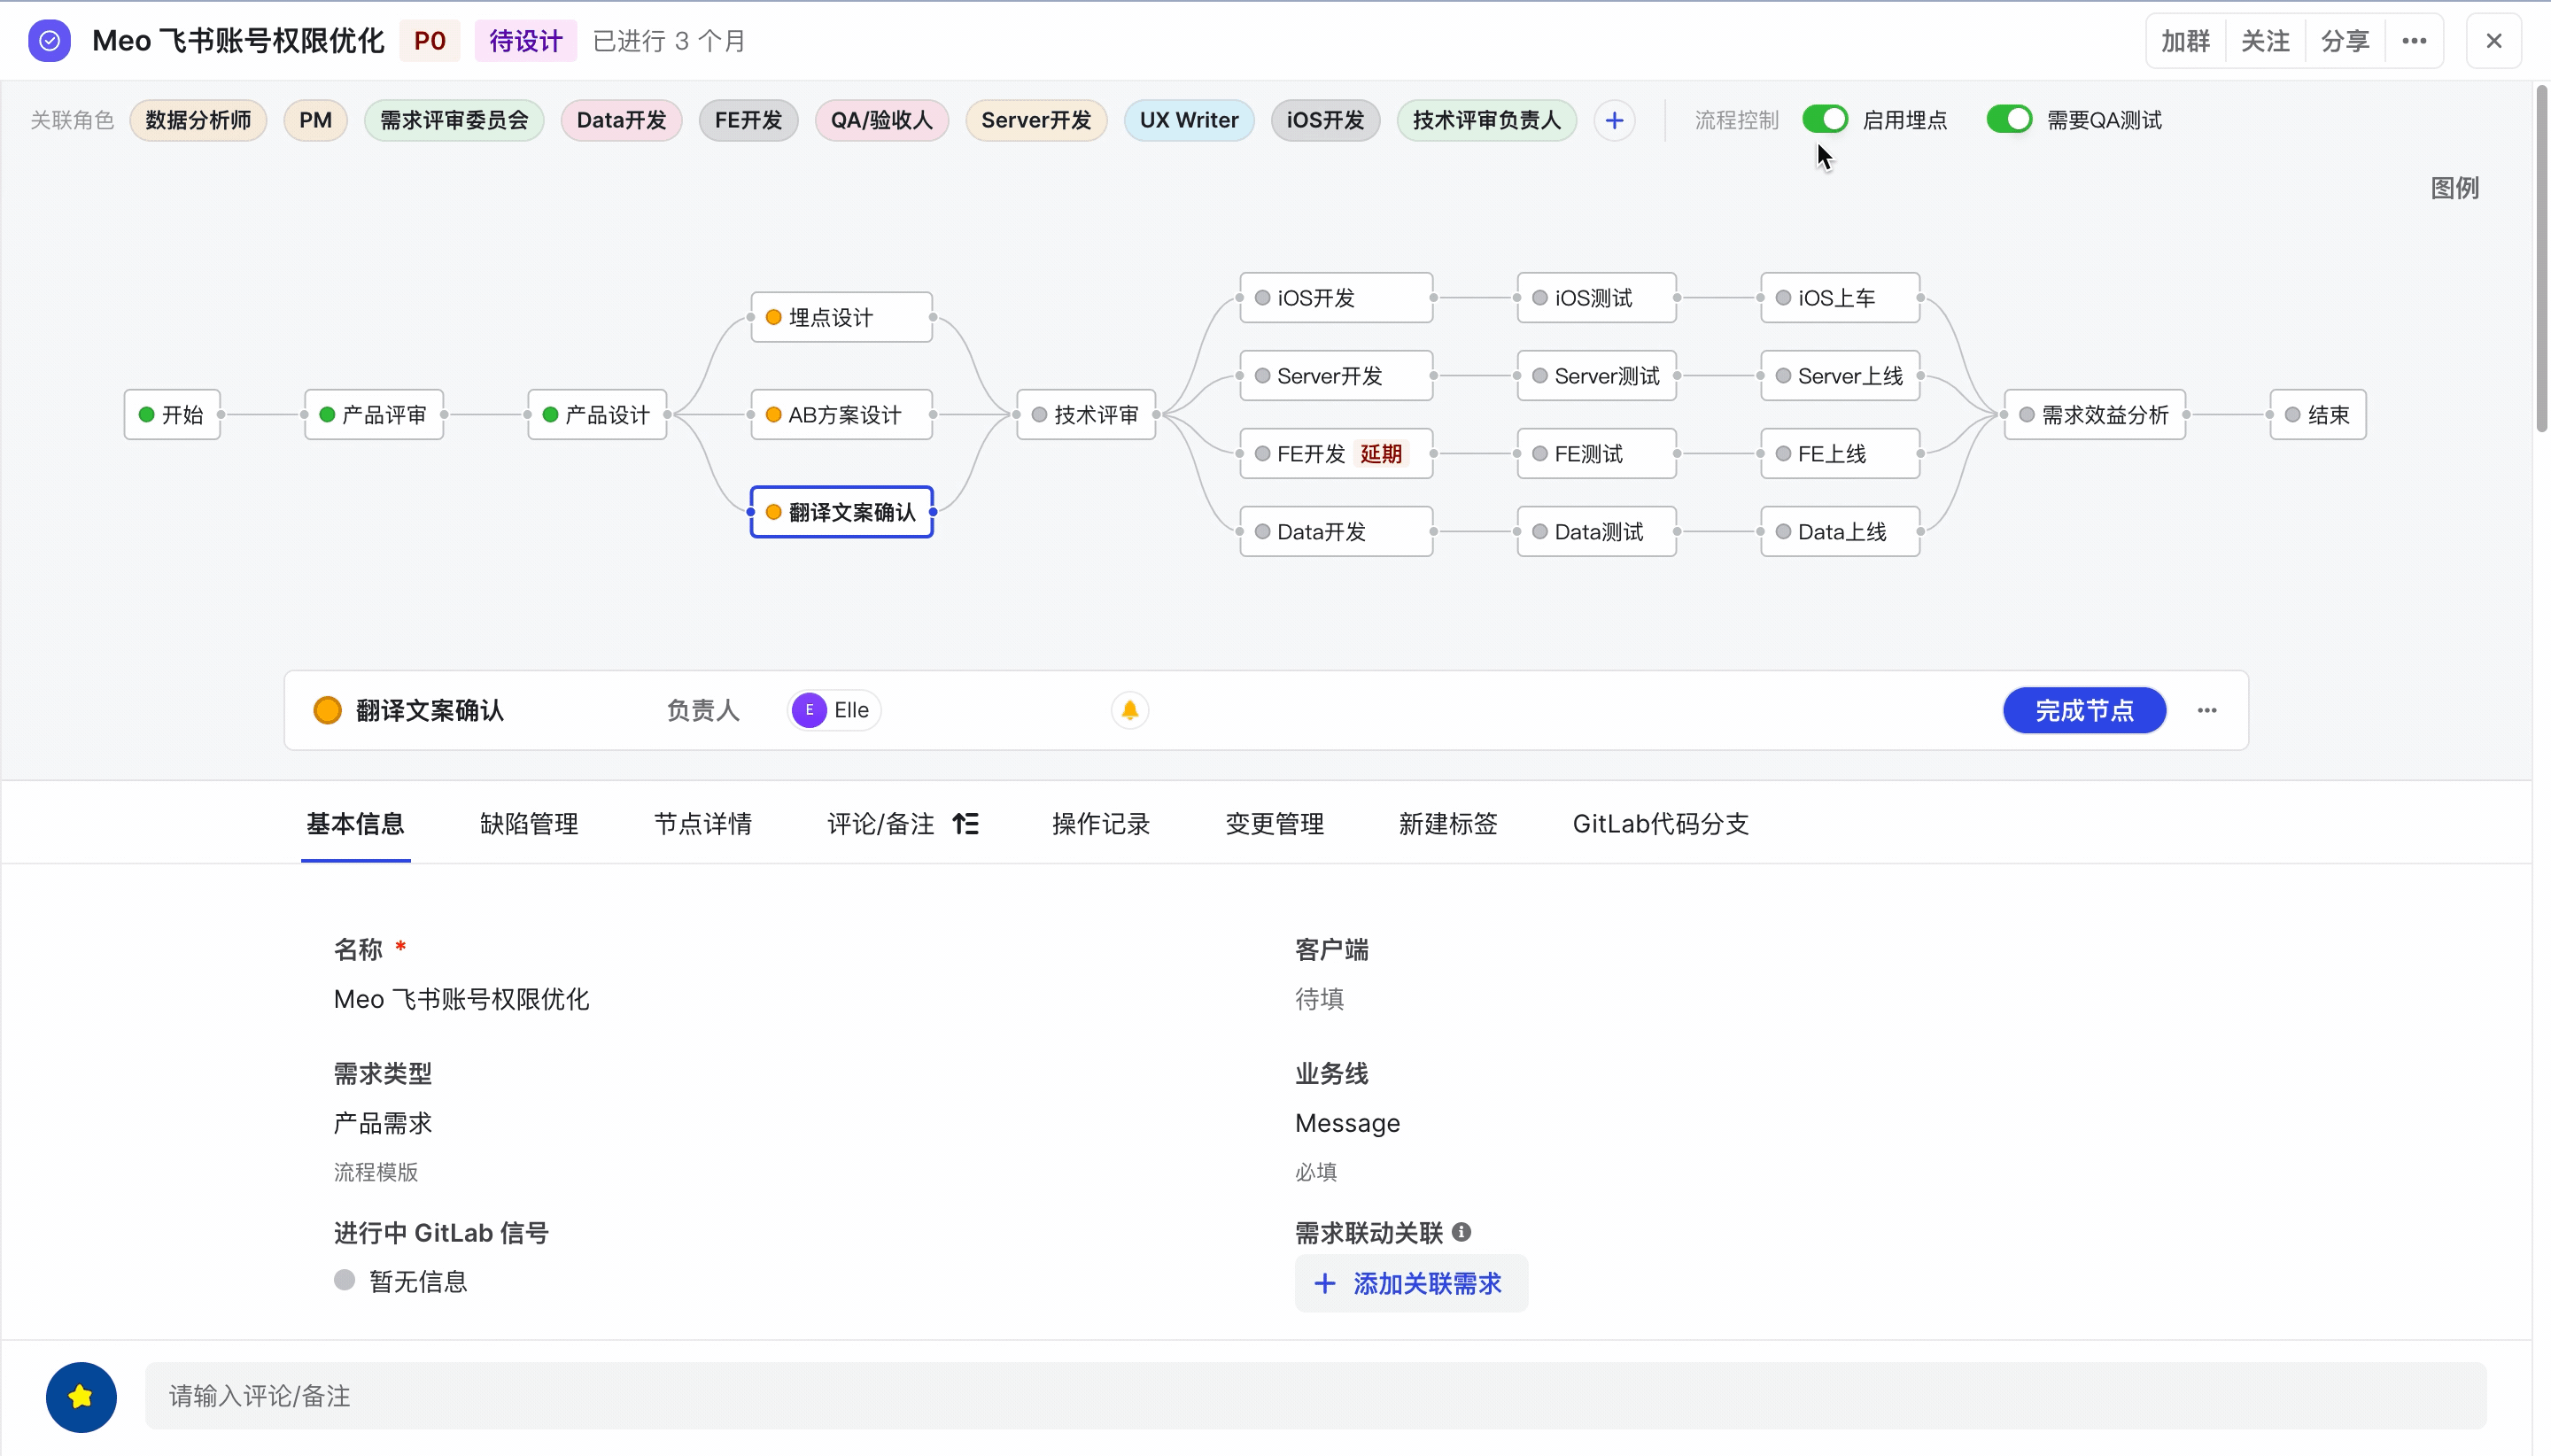Toggle the 需要QA测试 switch
The width and height of the screenshot is (2551, 1456).
(2009, 119)
